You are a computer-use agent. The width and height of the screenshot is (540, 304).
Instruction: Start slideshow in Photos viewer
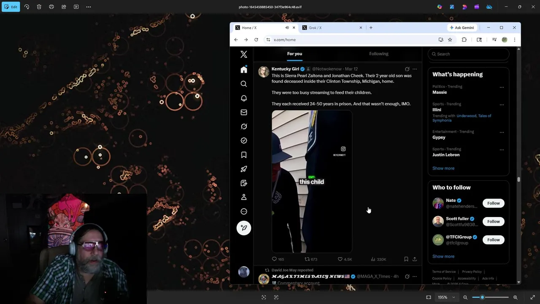76,7
